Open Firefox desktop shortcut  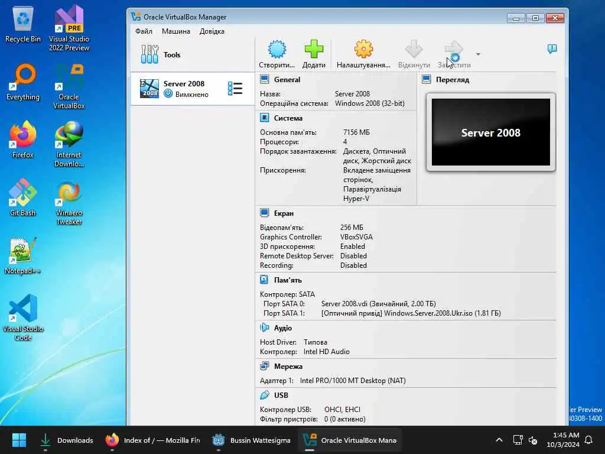pyautogui.click(x=23, y=140)
